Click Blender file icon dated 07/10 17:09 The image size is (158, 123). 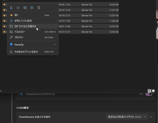click(x=4, y=21)
